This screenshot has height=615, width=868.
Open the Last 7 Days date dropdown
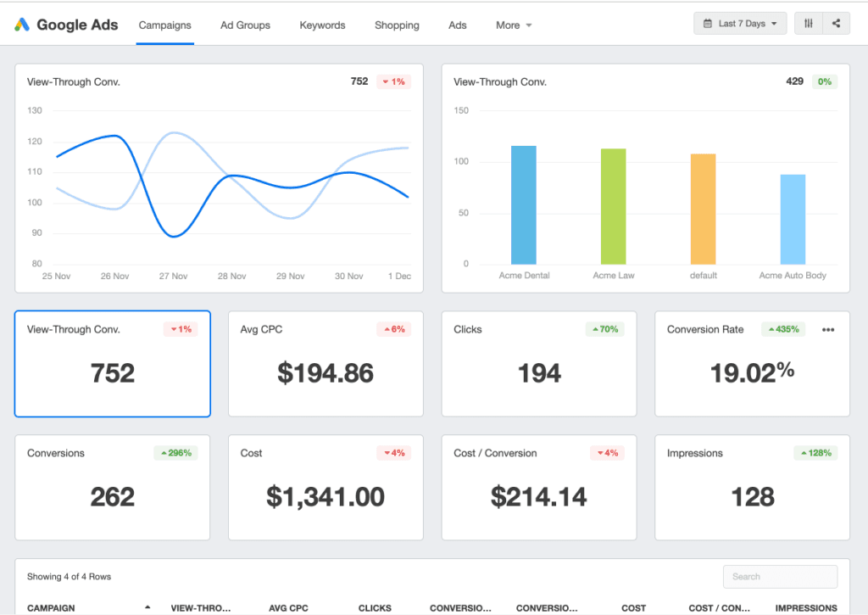point(740,23)
